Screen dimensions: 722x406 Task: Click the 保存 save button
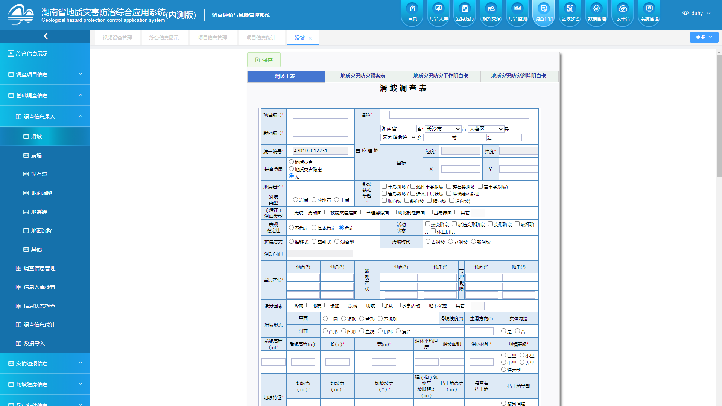[x=263, y=59]
